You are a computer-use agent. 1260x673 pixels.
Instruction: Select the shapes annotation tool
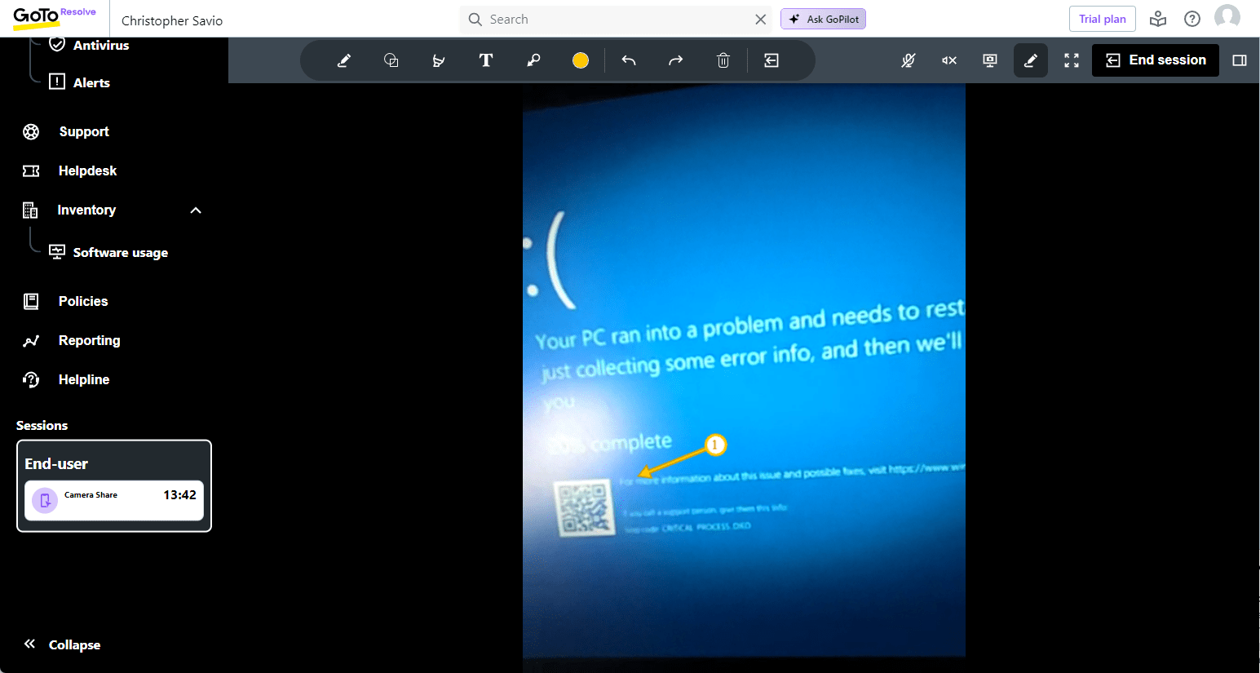391,60
